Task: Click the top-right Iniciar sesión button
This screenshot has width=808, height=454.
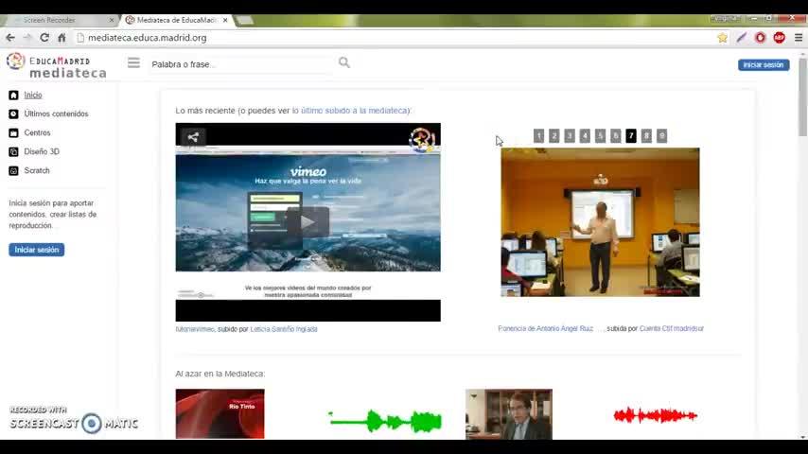Action: [x=764, y=65]
